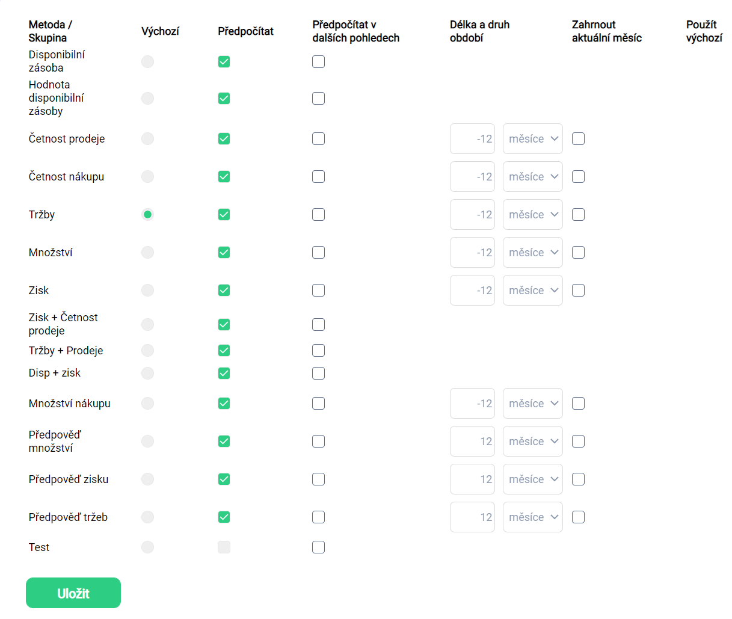The height and width of the screenshot is (619, 732).
Task: Open měsíce dropdown for Předpověď zisku
Action: 533,479
